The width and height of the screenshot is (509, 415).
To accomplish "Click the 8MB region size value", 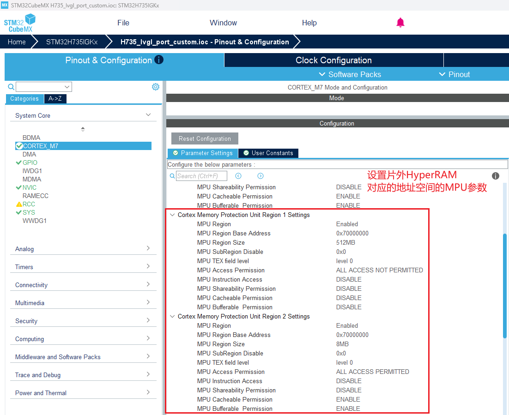I will [342, 344].
